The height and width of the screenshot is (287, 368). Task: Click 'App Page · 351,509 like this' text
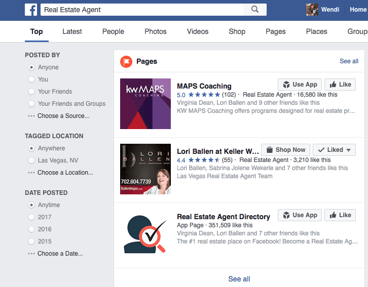coord(215,225)
